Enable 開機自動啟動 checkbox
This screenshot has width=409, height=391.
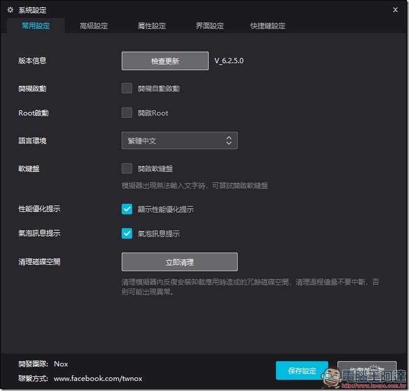pyautogui.click(x=127, y=88)
